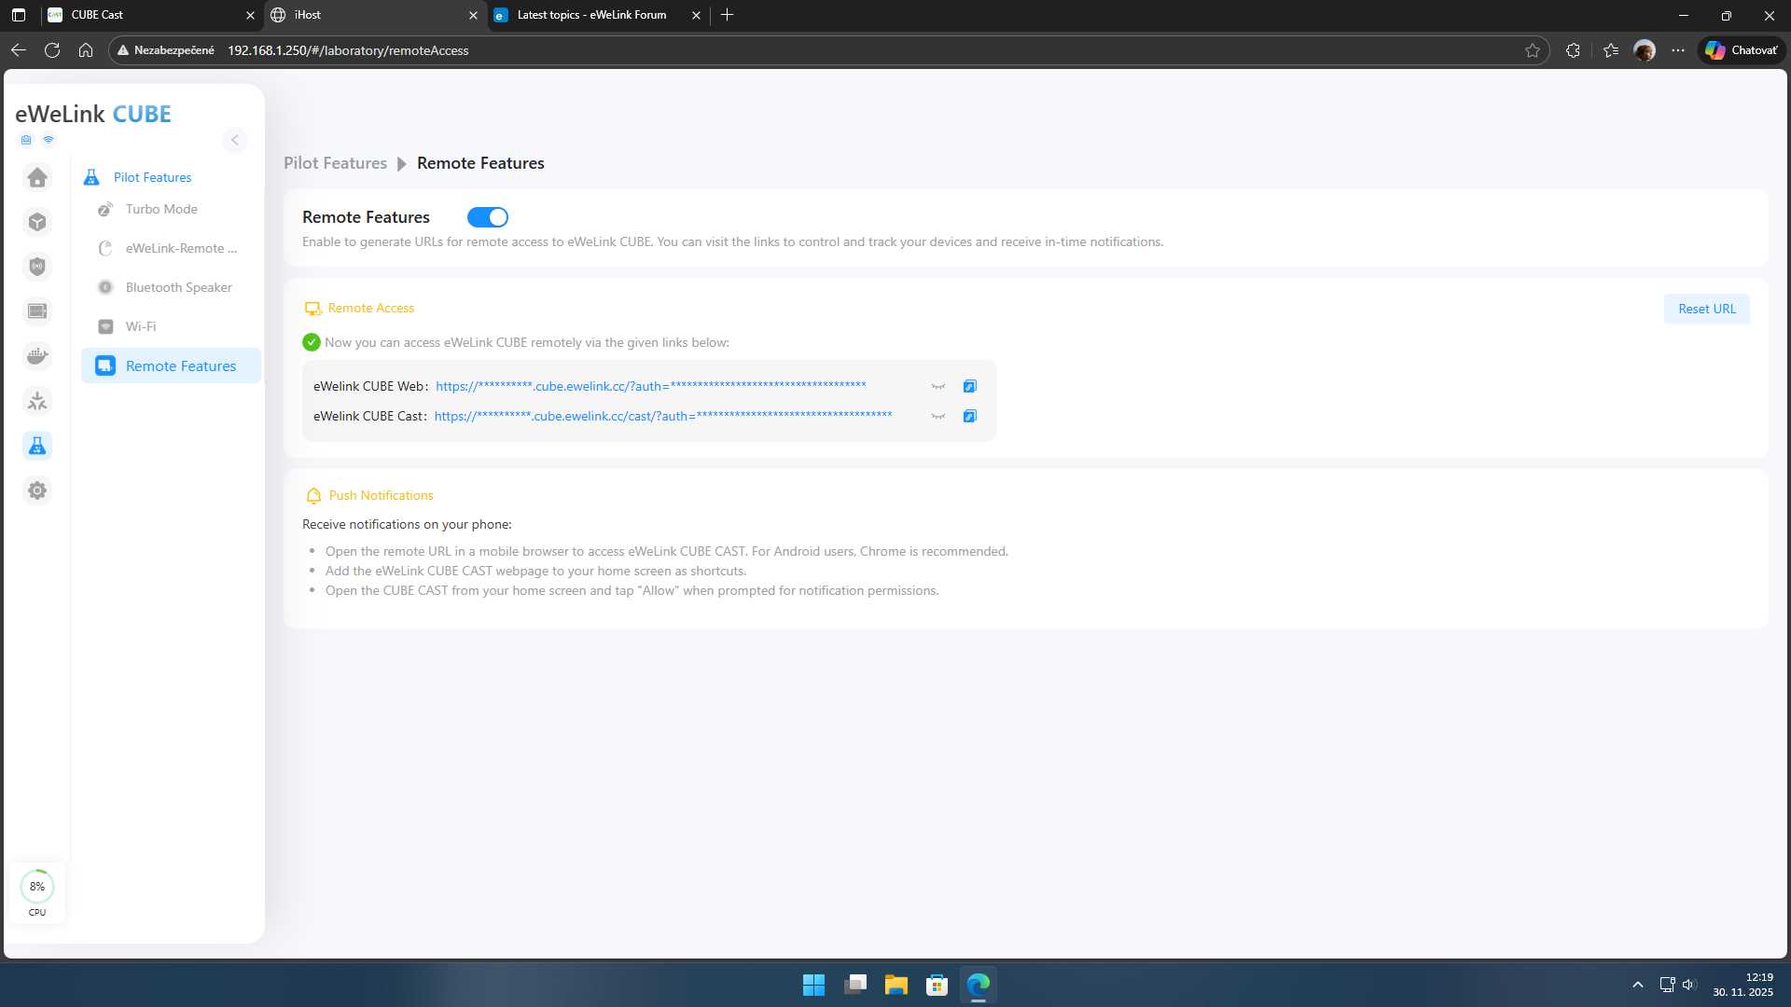Viewport: 1791px width, 1007px height.
Task: Collapse the sidebar with the chevron button
Action: pyautogui.click(x=235, y=140)
